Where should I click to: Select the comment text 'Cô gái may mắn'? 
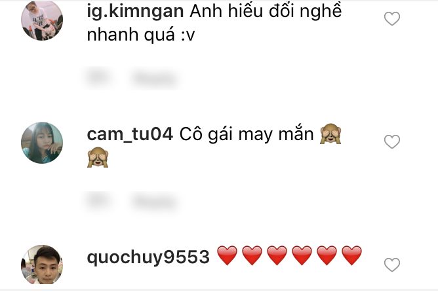point(247,134)
